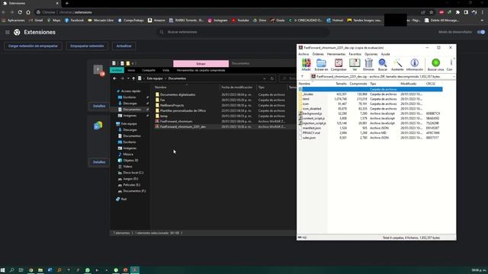
Task: Open the Archivo menu in WinRAR
Action: pos(303,54)
